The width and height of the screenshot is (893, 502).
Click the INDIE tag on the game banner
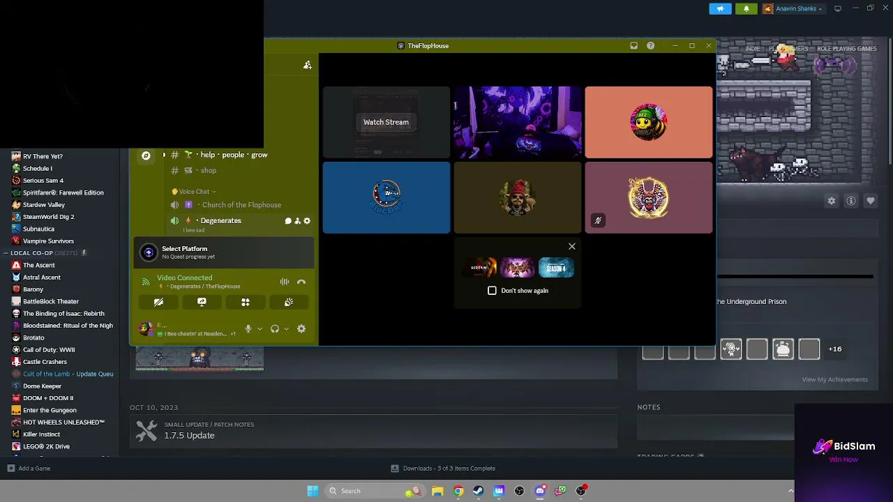tap(753, 49)
